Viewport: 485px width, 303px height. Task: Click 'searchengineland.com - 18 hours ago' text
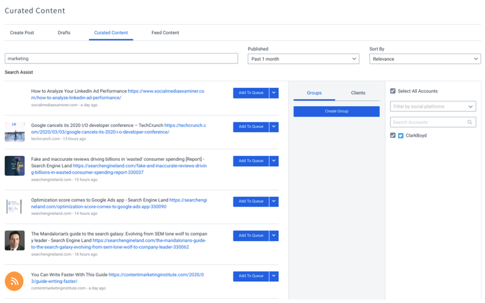pos(64,254)
